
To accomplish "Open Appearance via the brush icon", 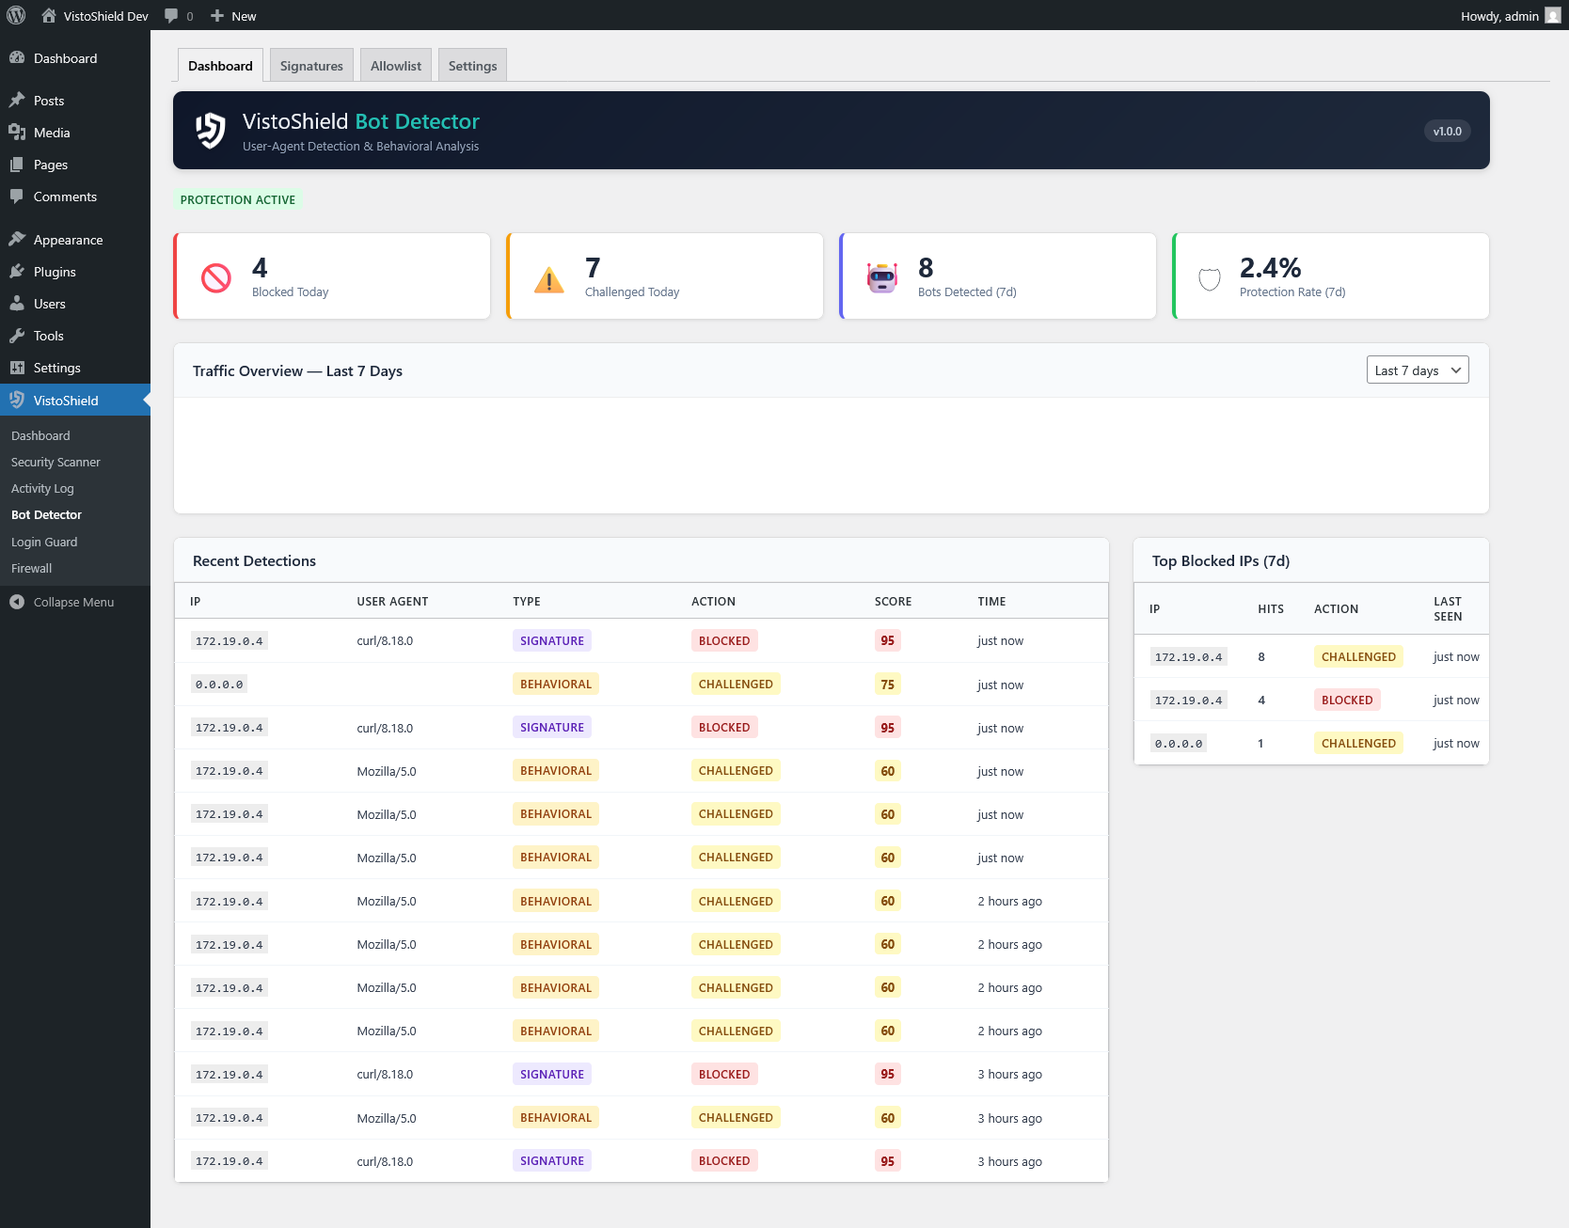I will [x=18, y=239].
